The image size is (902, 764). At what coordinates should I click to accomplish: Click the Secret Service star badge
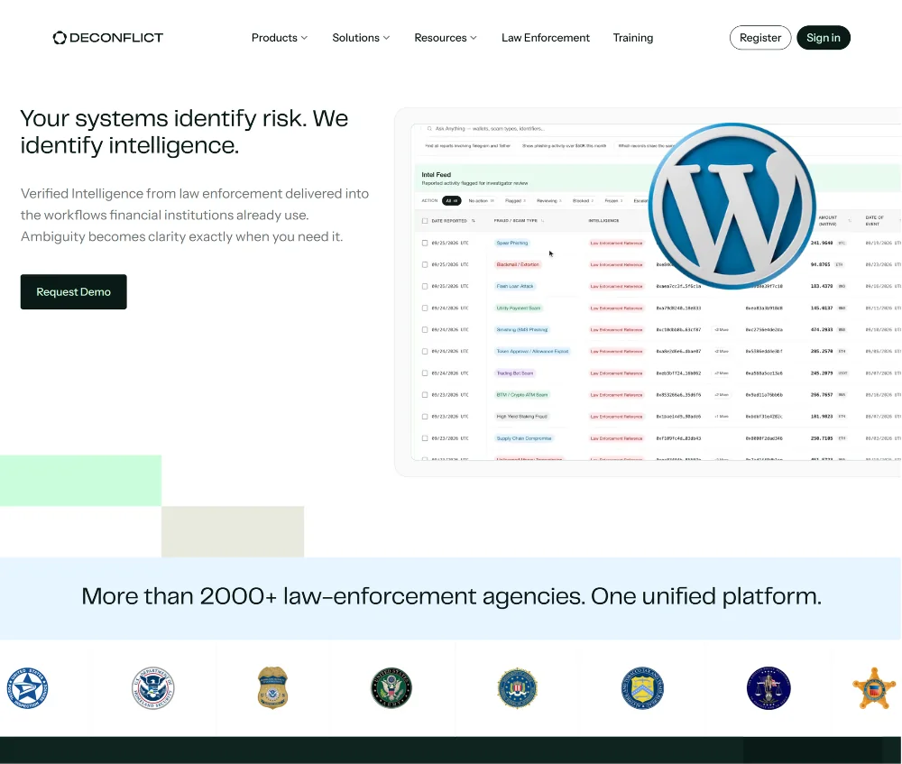tap(874, 688)
